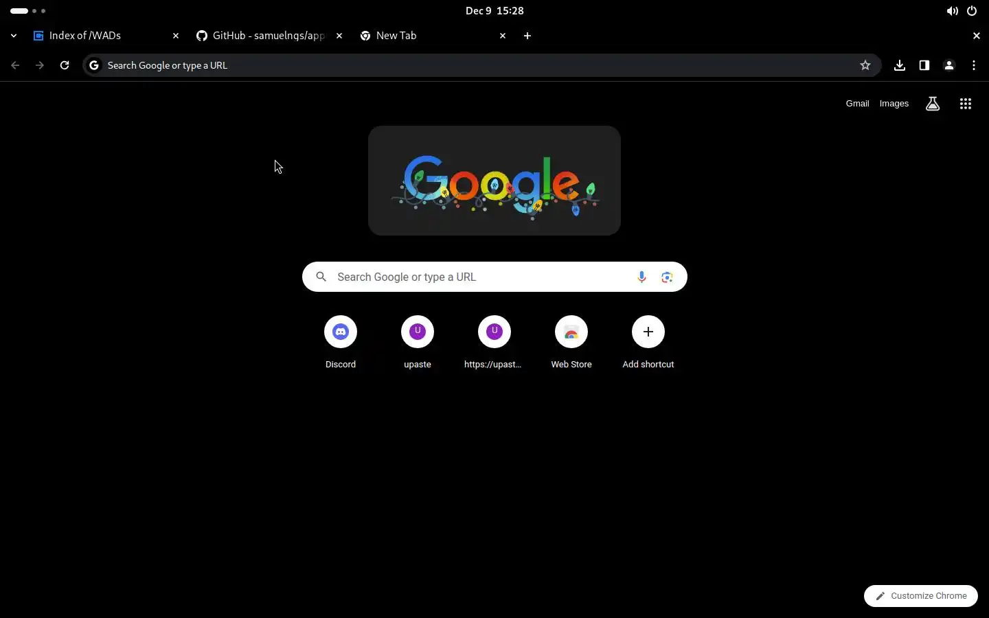Focus the Google search box
This screenshot has height=618, width=989.
click(494, 277)
